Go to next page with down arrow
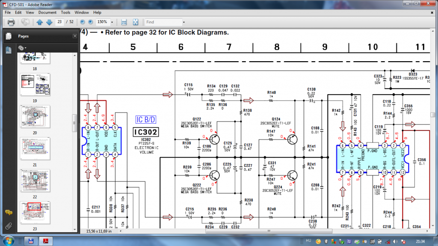 (49, 22)
